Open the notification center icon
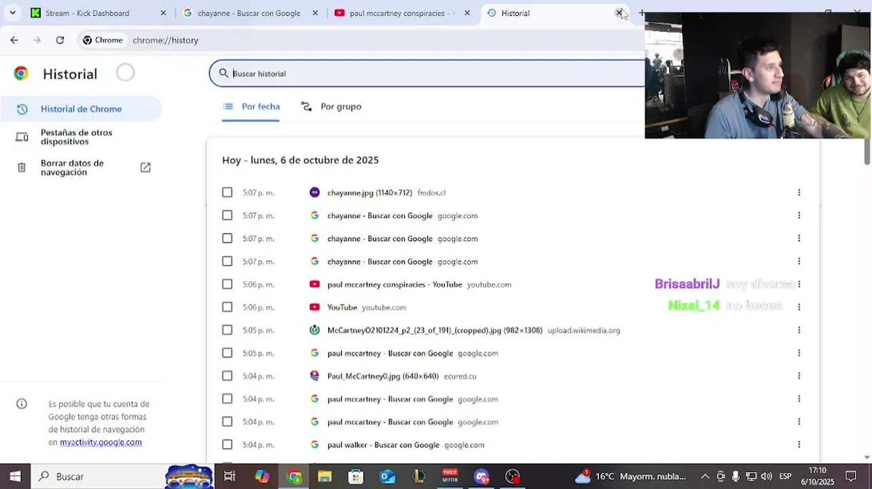Viewport: 872px width, 489px height. coord(851,476)
